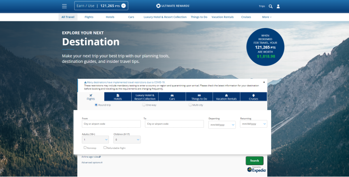349x177 pixels.
Task: Choose the Cruises ship icon tab
Action: tap(254, 97)
